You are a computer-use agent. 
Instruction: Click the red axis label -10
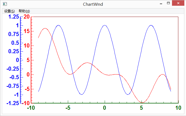pos(26,103)
